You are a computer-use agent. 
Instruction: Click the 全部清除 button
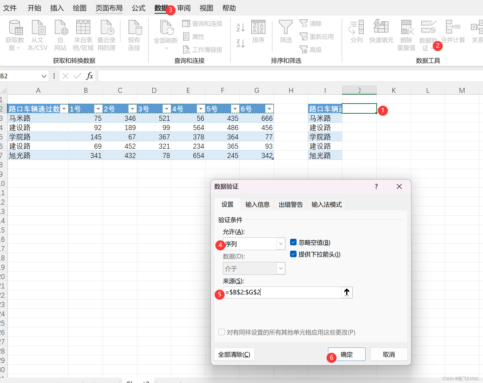click(234, 354)
